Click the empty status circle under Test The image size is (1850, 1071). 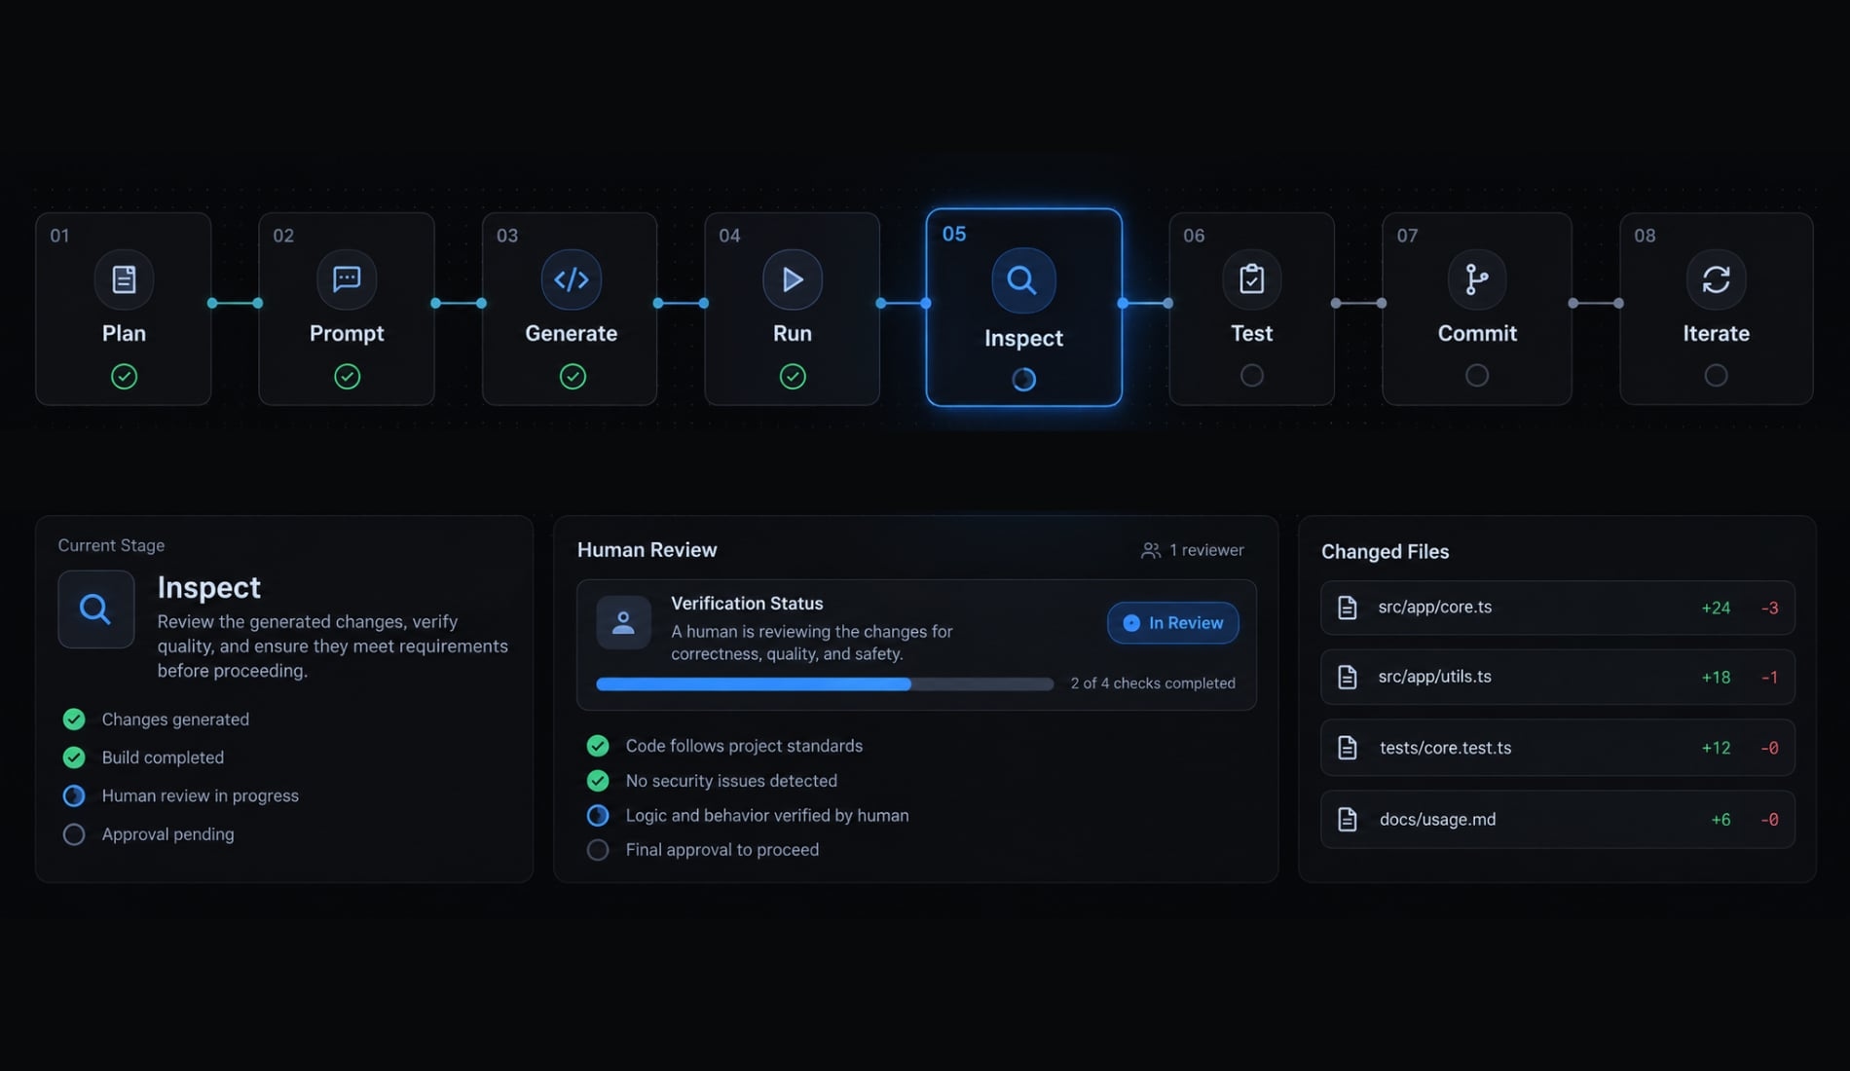[x=1252, y=375]
